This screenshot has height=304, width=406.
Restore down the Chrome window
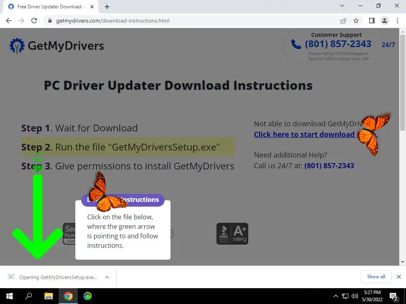coord(379,6)
